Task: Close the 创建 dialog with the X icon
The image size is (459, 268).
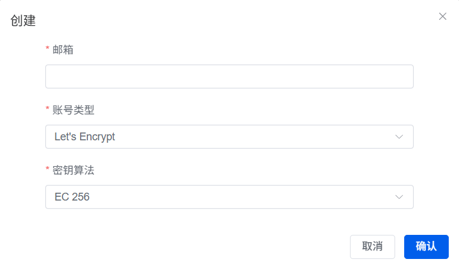Action: pos(443,16)
